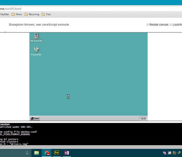
Task: Click console line '63 sectors'
Action: pyautogui.click(x=9, y=139)
